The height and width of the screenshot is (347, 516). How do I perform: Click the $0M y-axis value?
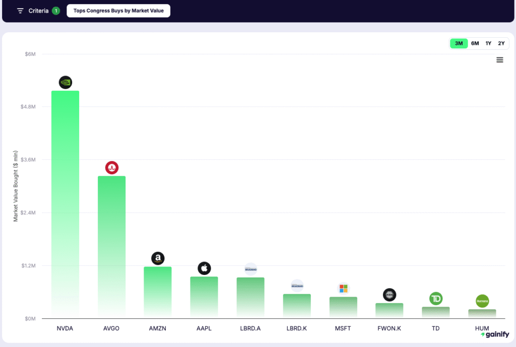point(30,319)
